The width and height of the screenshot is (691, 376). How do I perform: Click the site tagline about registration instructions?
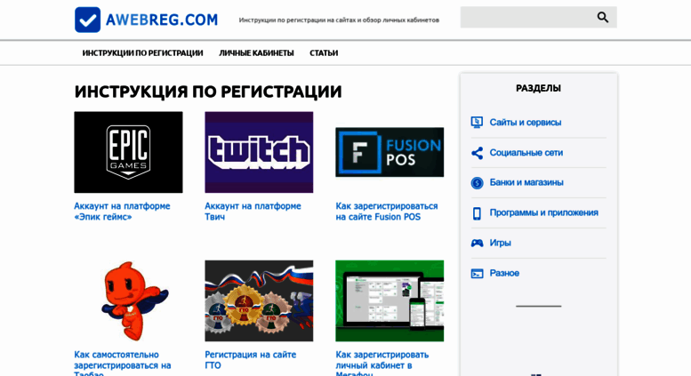(x=339, y=20)
